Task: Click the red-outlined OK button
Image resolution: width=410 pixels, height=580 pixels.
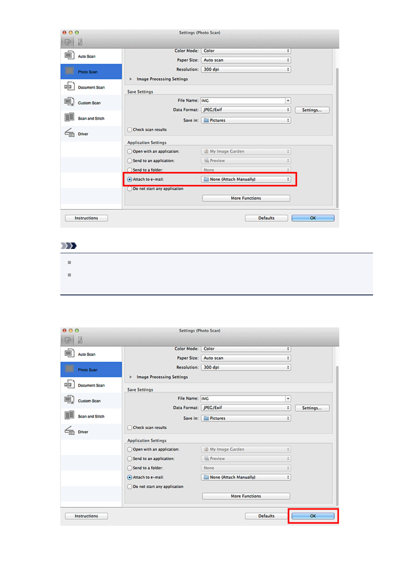Action: tap(313, 516)
